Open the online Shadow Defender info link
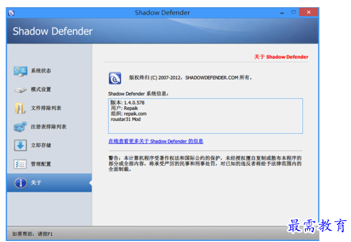The height and width of the screenshot is (242, 351). tap(156, 141)
